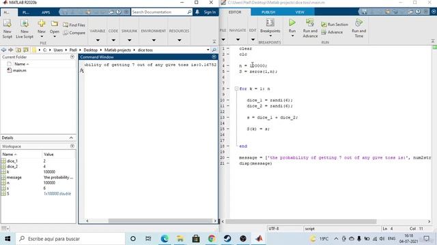Click Find Files
Viewport: 437px width, 245px height.
pyautogui.click(x=74, y=25)
